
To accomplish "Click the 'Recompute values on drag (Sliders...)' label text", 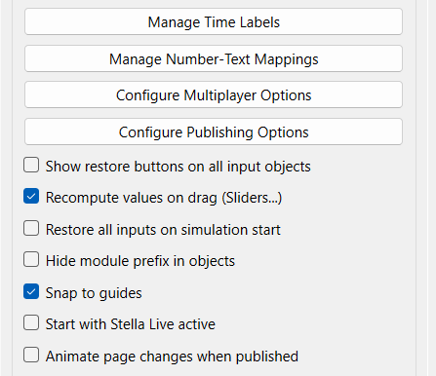I will pyautogui.click(x=164, y=198).
